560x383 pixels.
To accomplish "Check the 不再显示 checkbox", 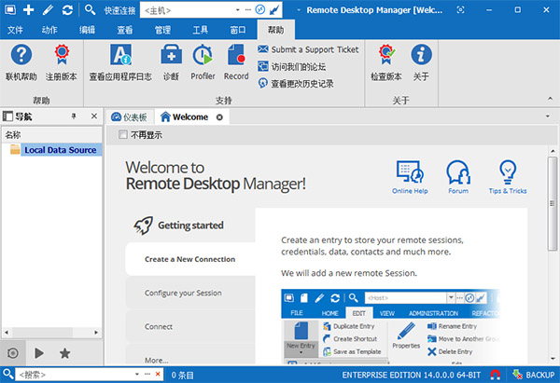I will click(122, 134).
